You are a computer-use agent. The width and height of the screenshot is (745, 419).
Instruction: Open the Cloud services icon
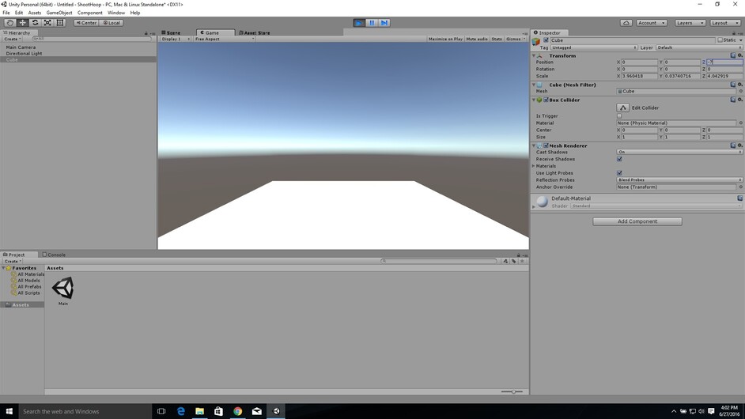coord(626,23)
